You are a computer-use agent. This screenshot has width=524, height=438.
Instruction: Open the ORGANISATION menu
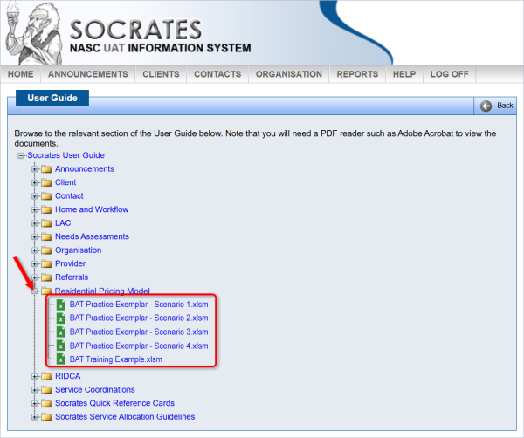(x=289, y=74)
